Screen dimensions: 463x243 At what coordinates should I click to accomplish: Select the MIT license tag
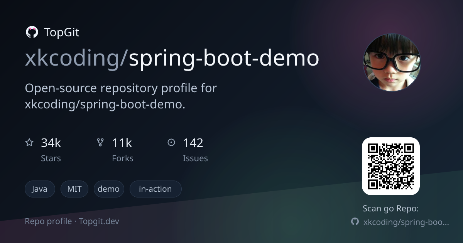pyautogui.click(x=74, y=189)
